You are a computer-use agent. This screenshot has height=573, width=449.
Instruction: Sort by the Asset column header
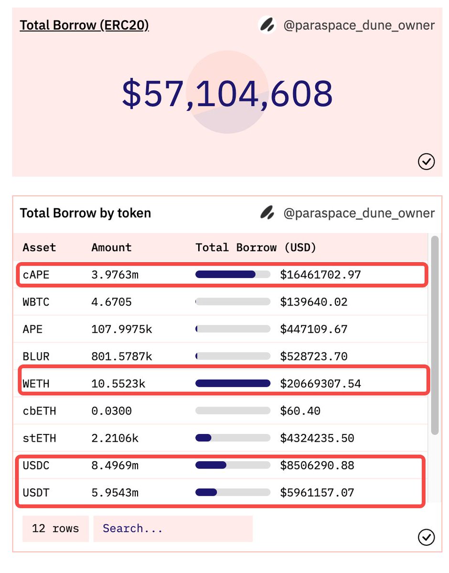pos(39,247)
